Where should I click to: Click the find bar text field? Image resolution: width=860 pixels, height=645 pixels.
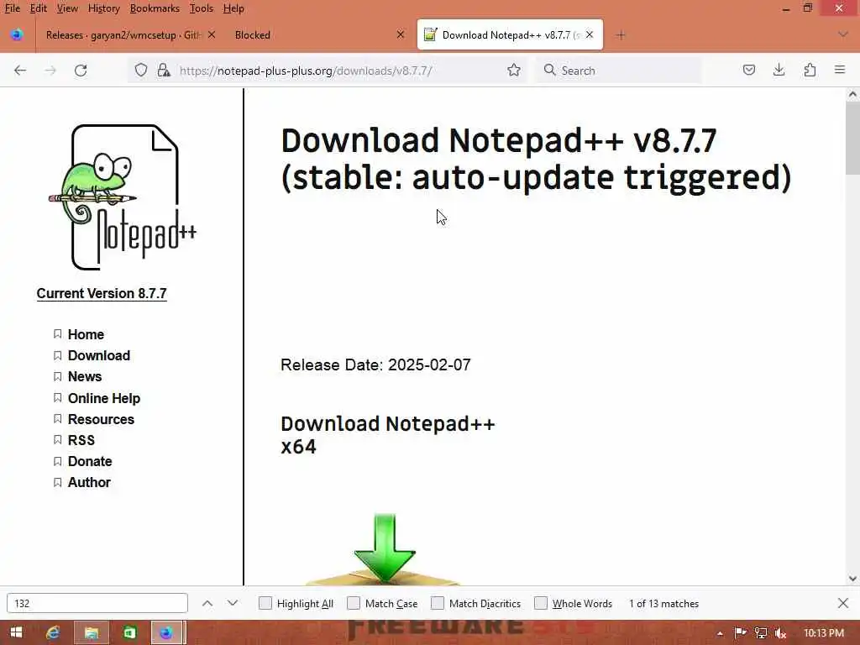click(x=97, y=603)
